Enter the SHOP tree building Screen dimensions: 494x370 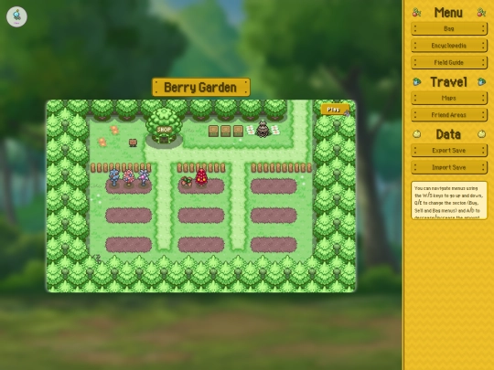tap(164, 127)
